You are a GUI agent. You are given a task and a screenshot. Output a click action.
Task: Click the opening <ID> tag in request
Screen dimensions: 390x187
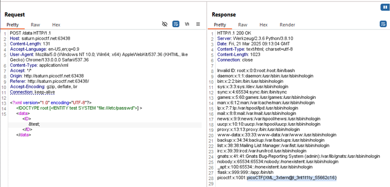27,119
